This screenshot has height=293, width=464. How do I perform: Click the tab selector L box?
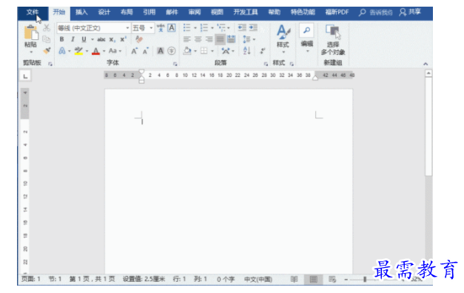coord(25,76)
